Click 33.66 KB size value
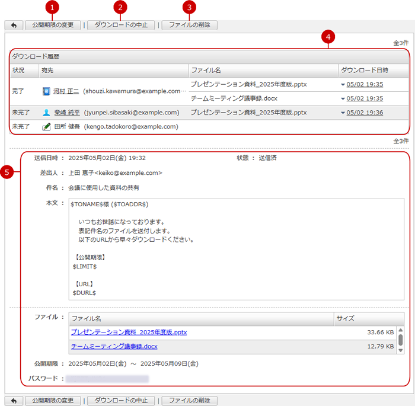The image size is (415, 406). pyautogui.click(x=381, y=333)
